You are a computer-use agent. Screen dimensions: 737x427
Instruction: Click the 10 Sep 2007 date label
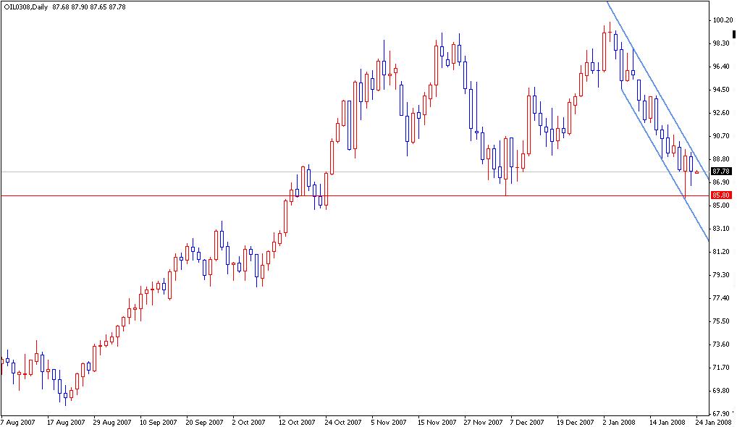point(159,423)
